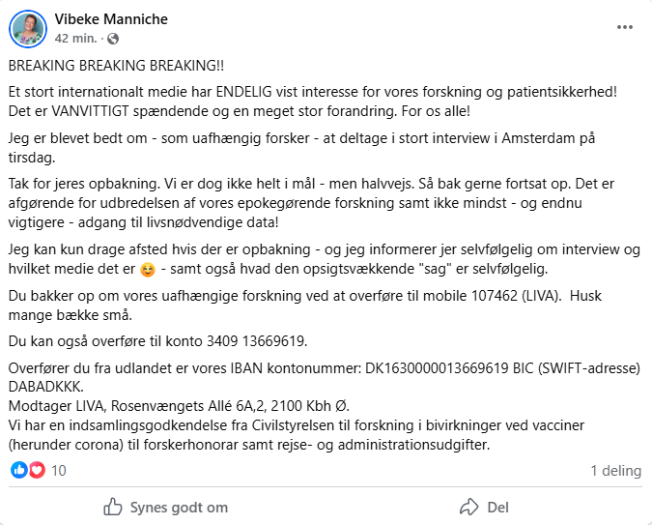Click the blue thumbs-up reaction icon
The width and height of the screenshot is (652, 525).
tap(18, 470)
